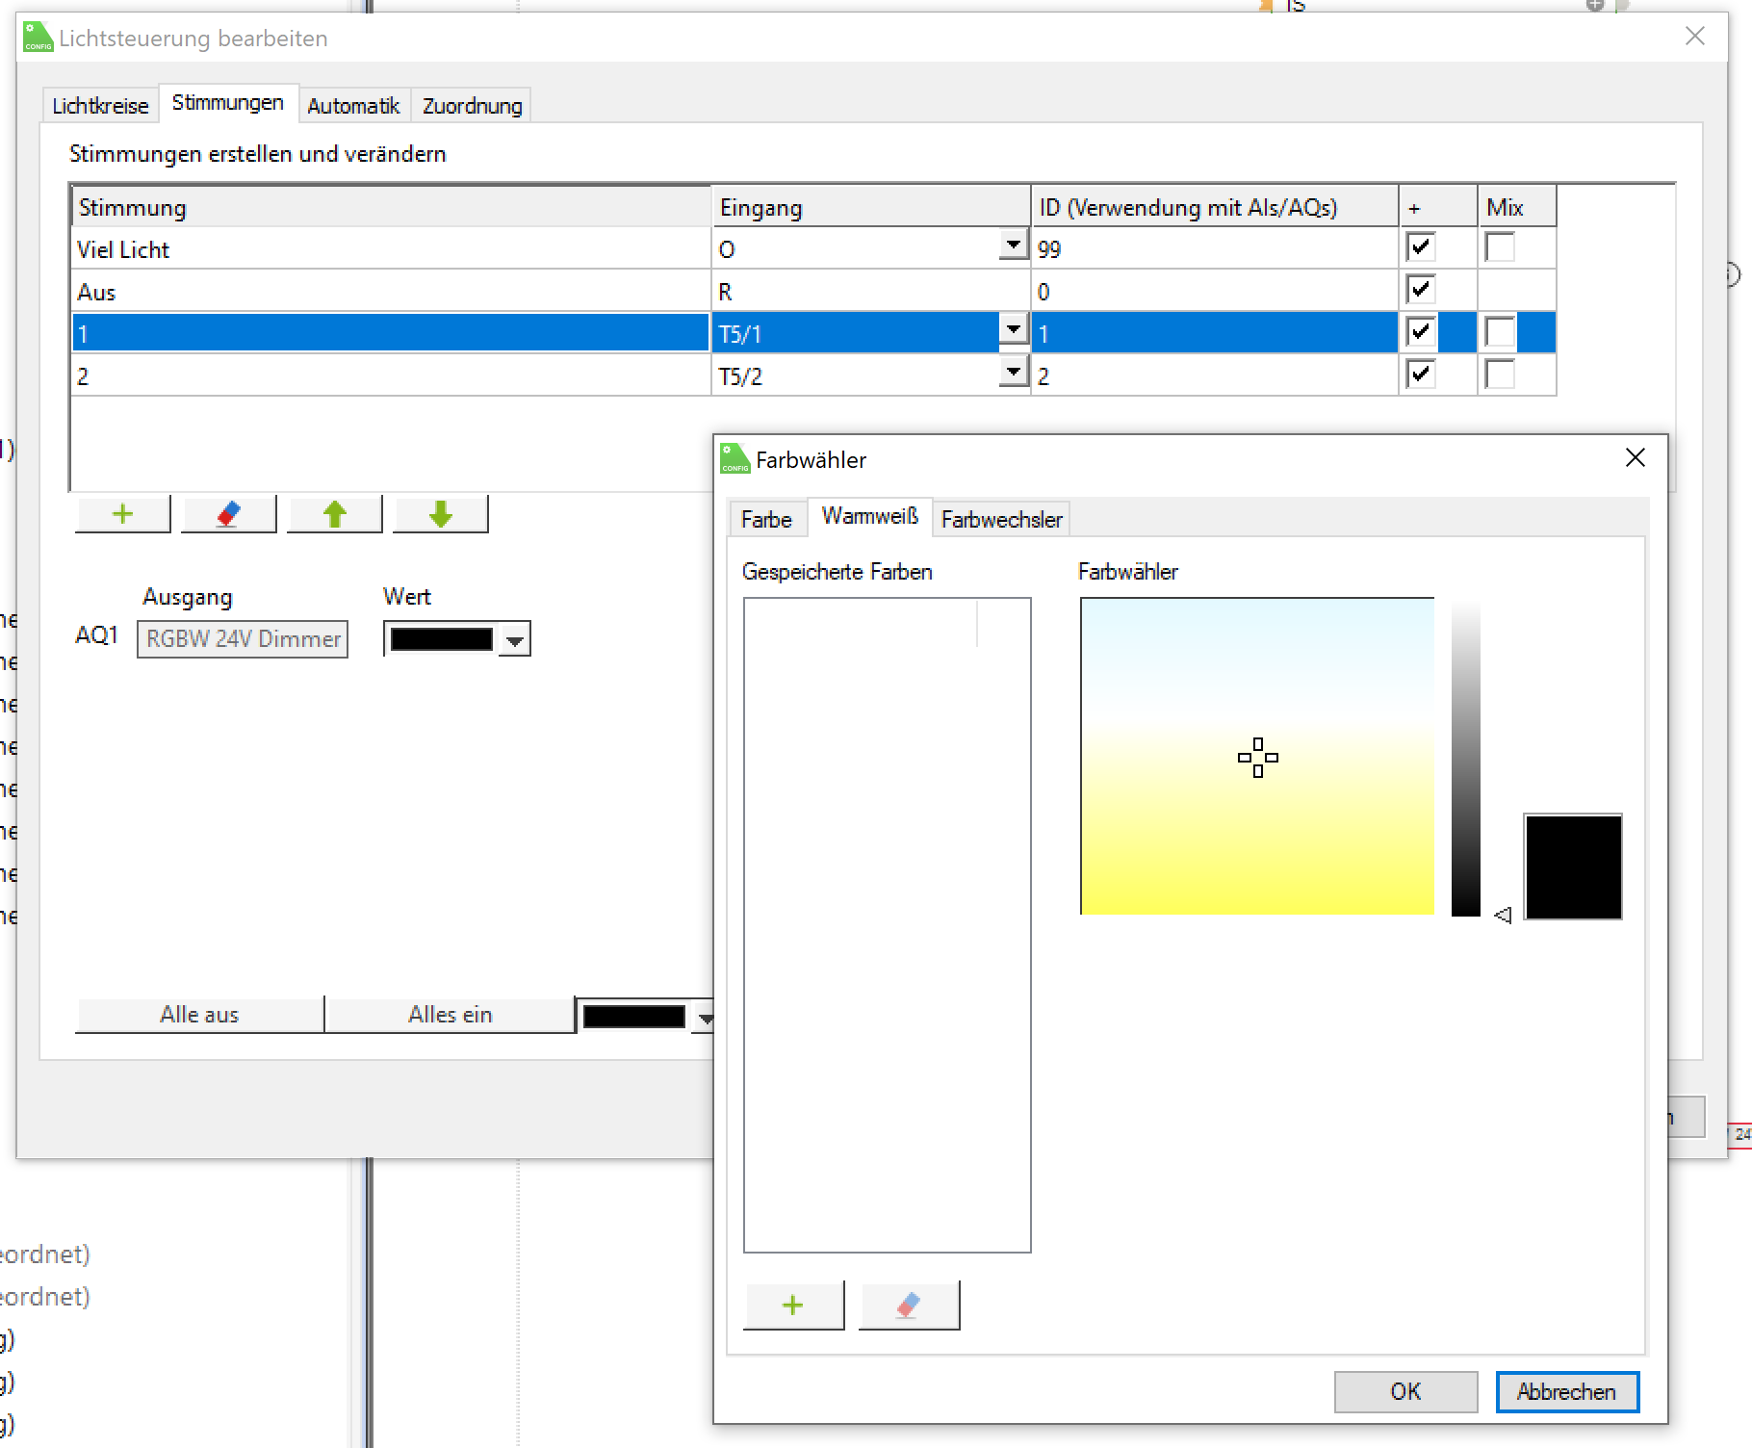The width and height of the screenshot is (1752, 1448).
Task: Open the AQ1 Wert color dropdown
Action: coord(515,640)
